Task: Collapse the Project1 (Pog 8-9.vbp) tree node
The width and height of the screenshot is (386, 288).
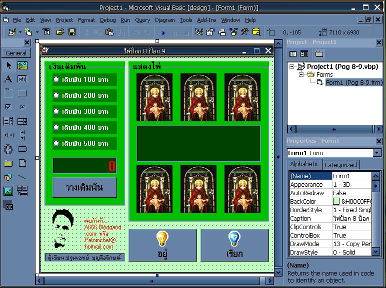Action: click(x=291, y=66)
